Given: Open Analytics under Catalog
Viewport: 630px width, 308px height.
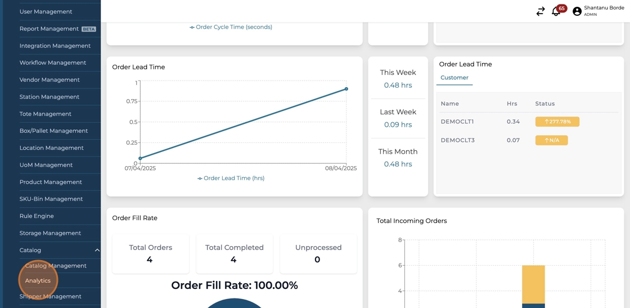Looking at the screenshot, I should [x=38, y=280].
